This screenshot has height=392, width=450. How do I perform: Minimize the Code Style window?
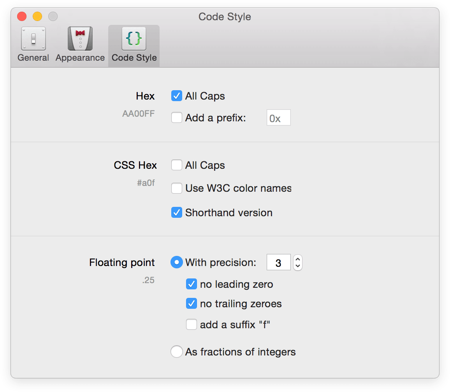[x=37, y=16]
